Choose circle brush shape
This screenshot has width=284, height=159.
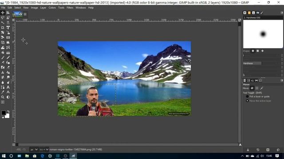[x=253, y=51]
